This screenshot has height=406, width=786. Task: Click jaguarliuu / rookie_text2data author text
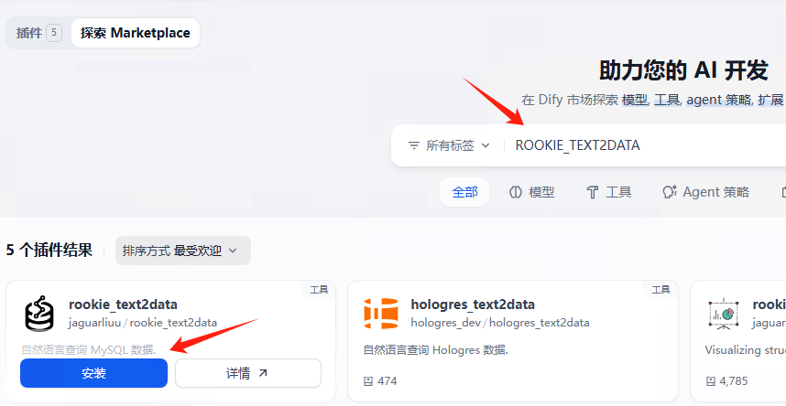tap(143, 323)
